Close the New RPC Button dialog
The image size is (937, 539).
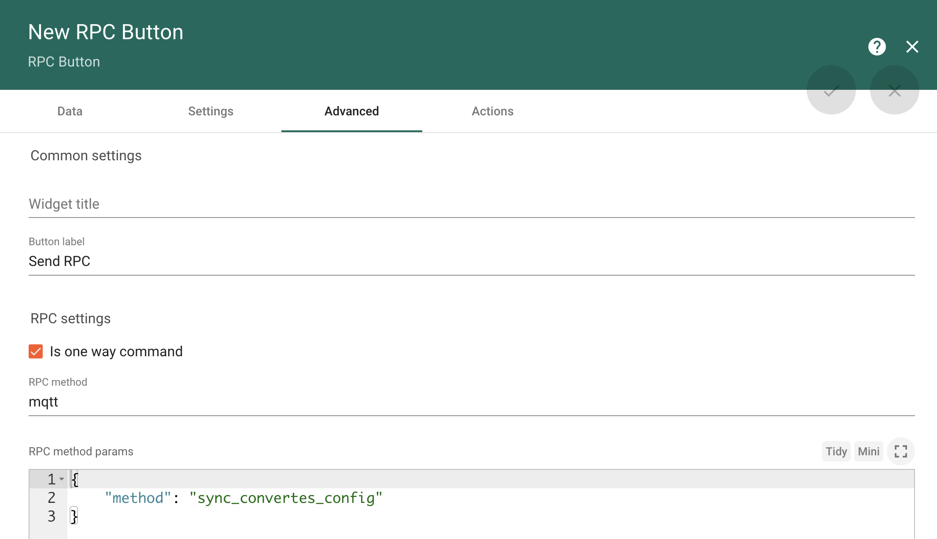tap(912, 47)
